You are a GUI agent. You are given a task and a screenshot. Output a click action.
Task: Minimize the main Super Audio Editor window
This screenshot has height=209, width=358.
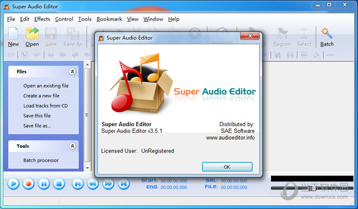pyautogui.click(x=318, y=5)
